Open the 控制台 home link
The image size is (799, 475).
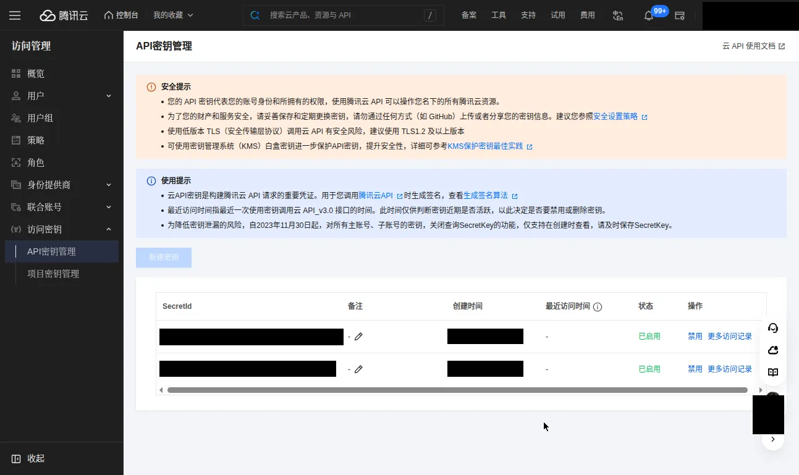(x=121, y=15)
